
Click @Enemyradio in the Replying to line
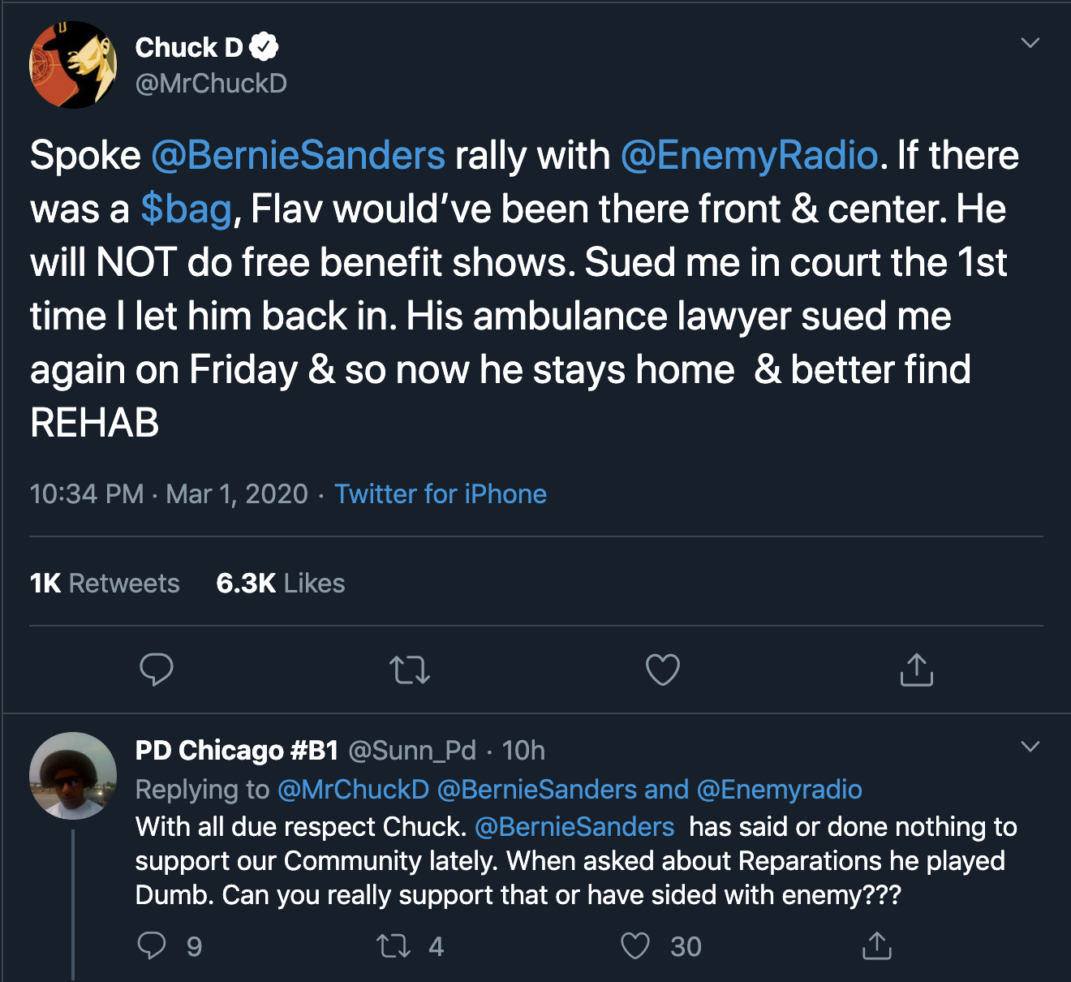click(779, 789)
